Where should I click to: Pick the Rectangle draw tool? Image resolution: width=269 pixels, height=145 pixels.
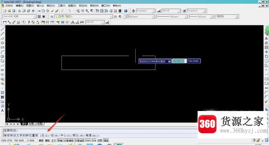click(x=2, y=47)
